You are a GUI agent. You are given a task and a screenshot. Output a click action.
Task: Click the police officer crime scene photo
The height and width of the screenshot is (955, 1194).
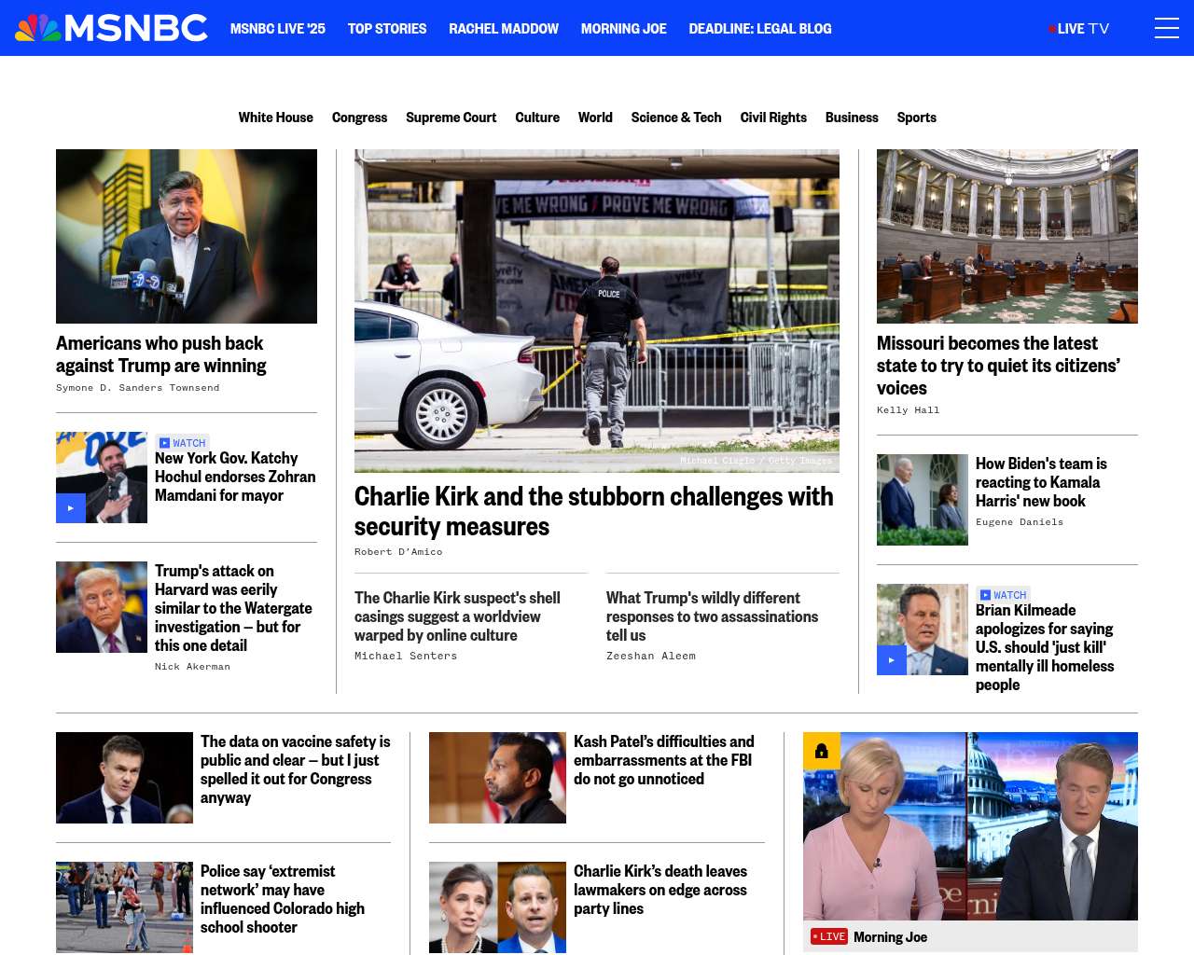[x=597, y=311]
